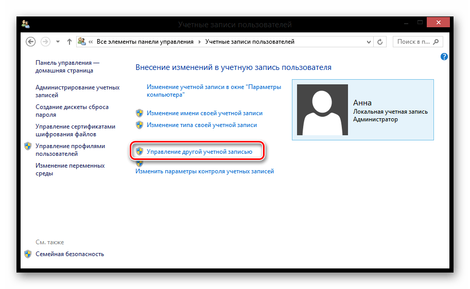Open 'Создание дискеты сброса пароля'

[72, 111]
